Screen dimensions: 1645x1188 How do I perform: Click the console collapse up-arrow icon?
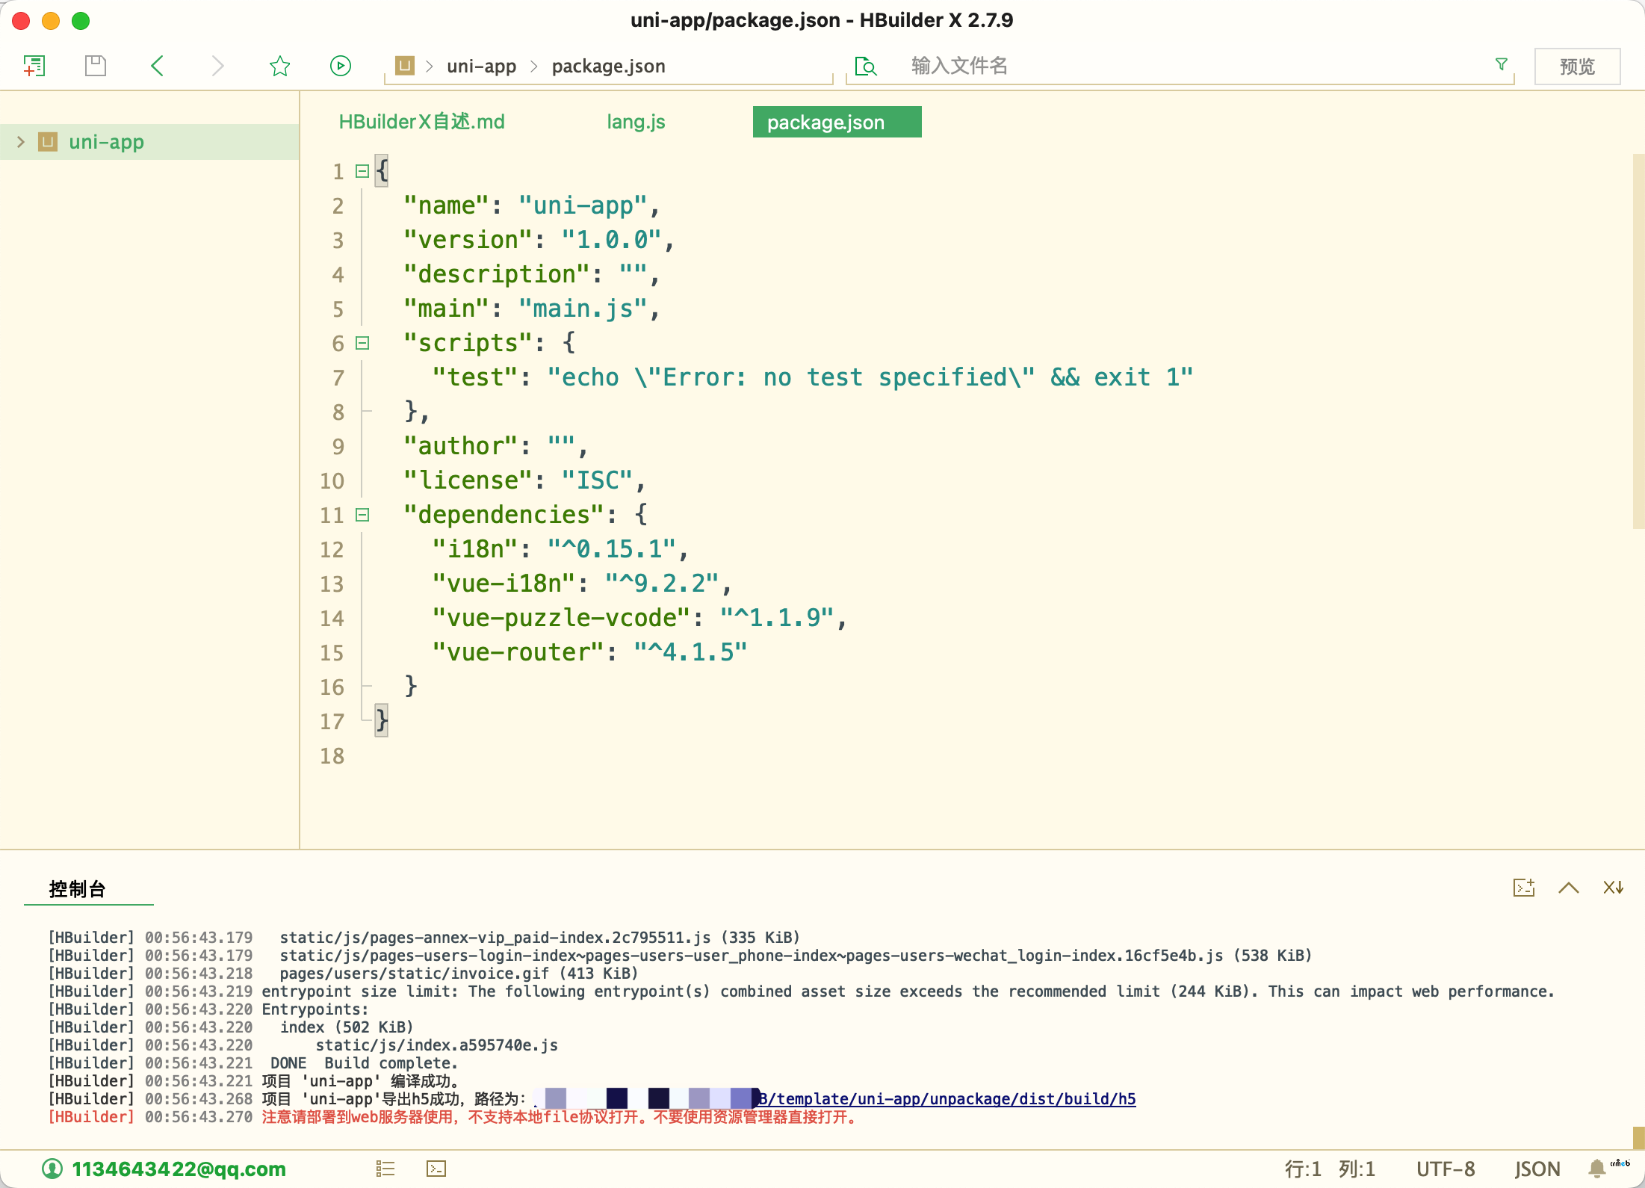1569,887
